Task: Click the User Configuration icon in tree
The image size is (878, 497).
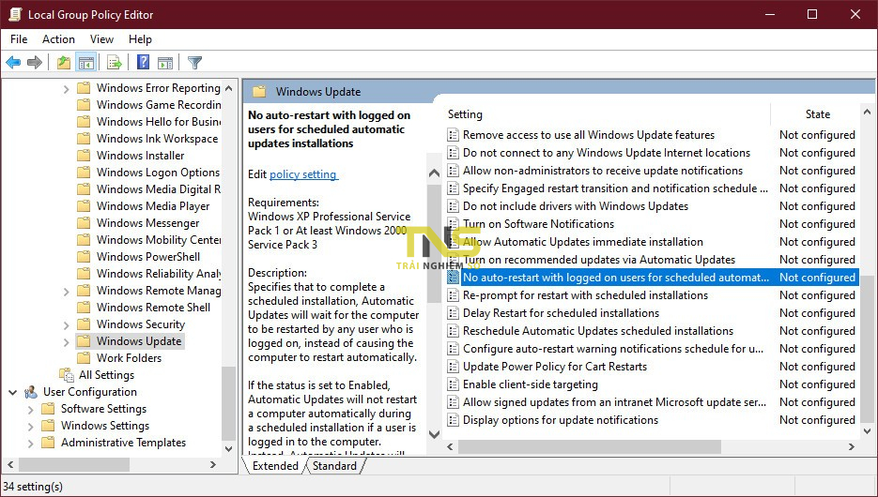Action: [x=31, y=392]
